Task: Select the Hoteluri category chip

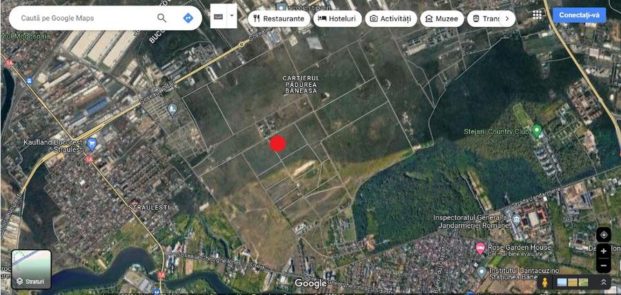Action: point(337,19)
